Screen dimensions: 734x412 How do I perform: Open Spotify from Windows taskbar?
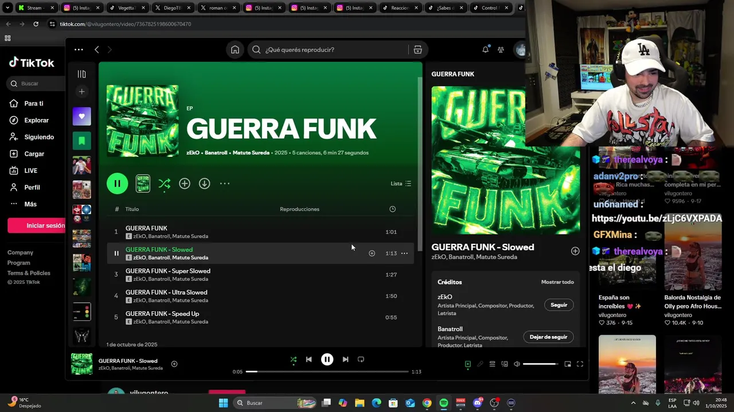tap(443, 403)
